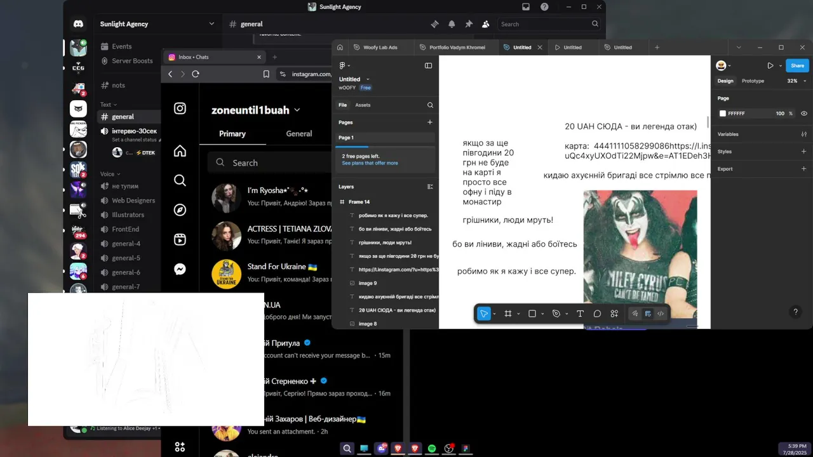Open move tool options dropdown arrow
813x457 pixels.
pyautogui.click(x=494, y=314)
